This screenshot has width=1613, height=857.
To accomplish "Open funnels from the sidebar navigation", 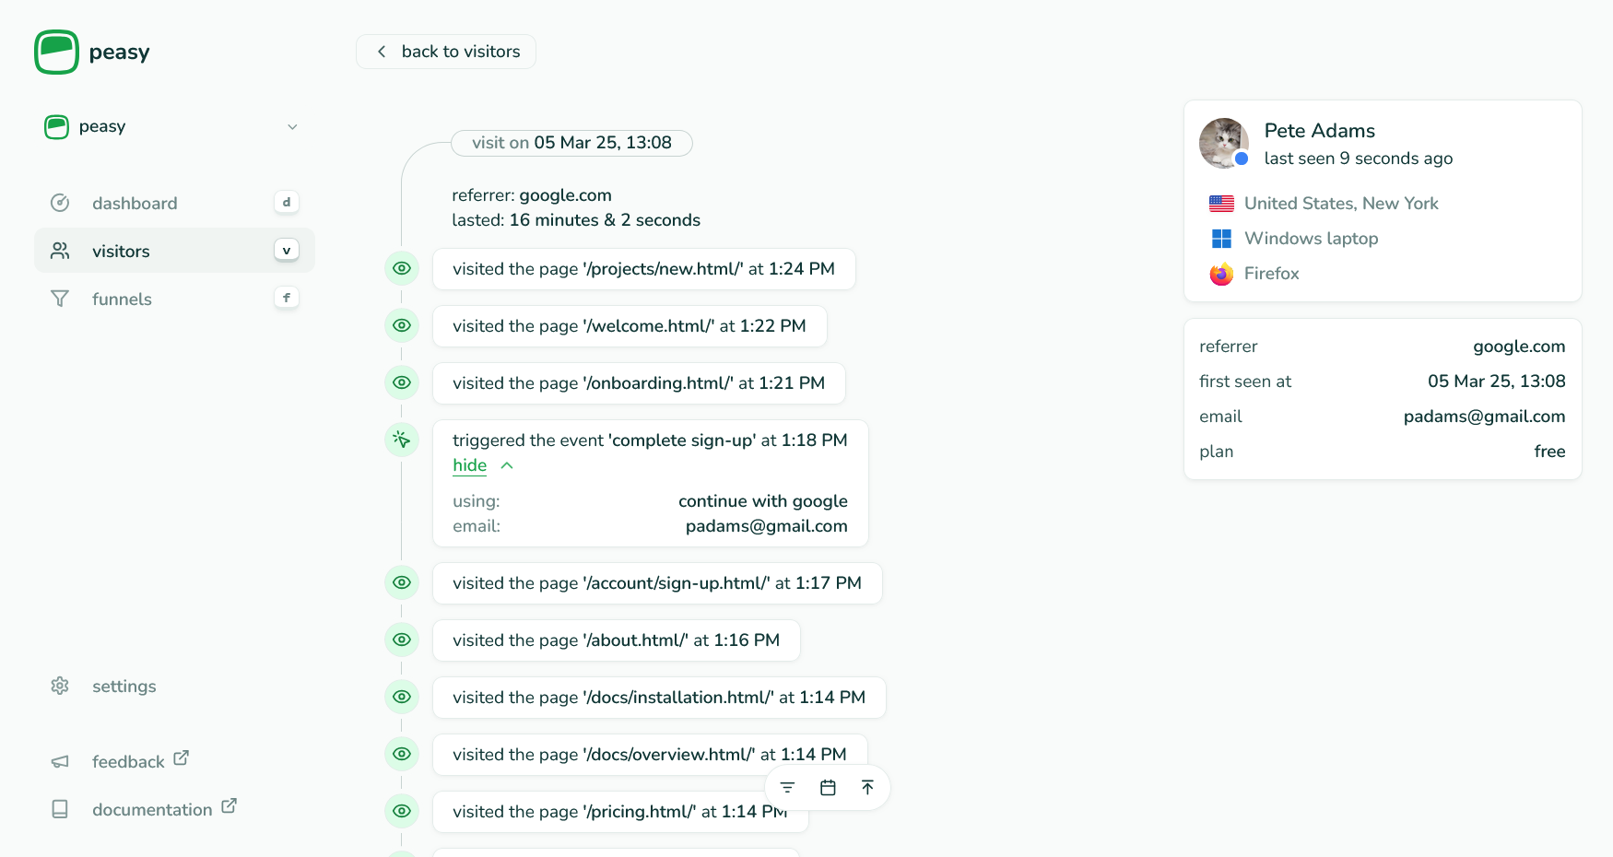I will (122, 299).
